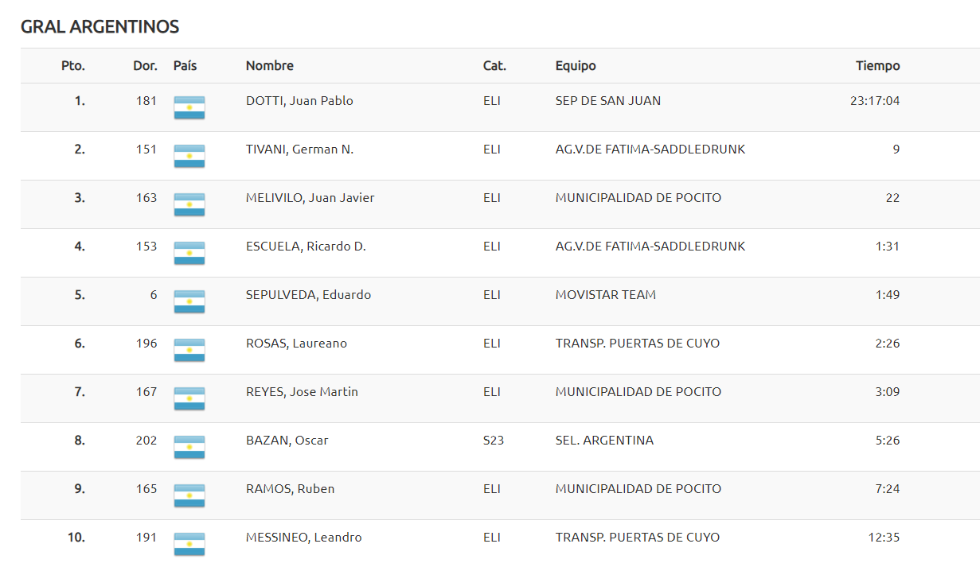Click the flag icon beside Messineo, Leandro

[x=189, y=544]
